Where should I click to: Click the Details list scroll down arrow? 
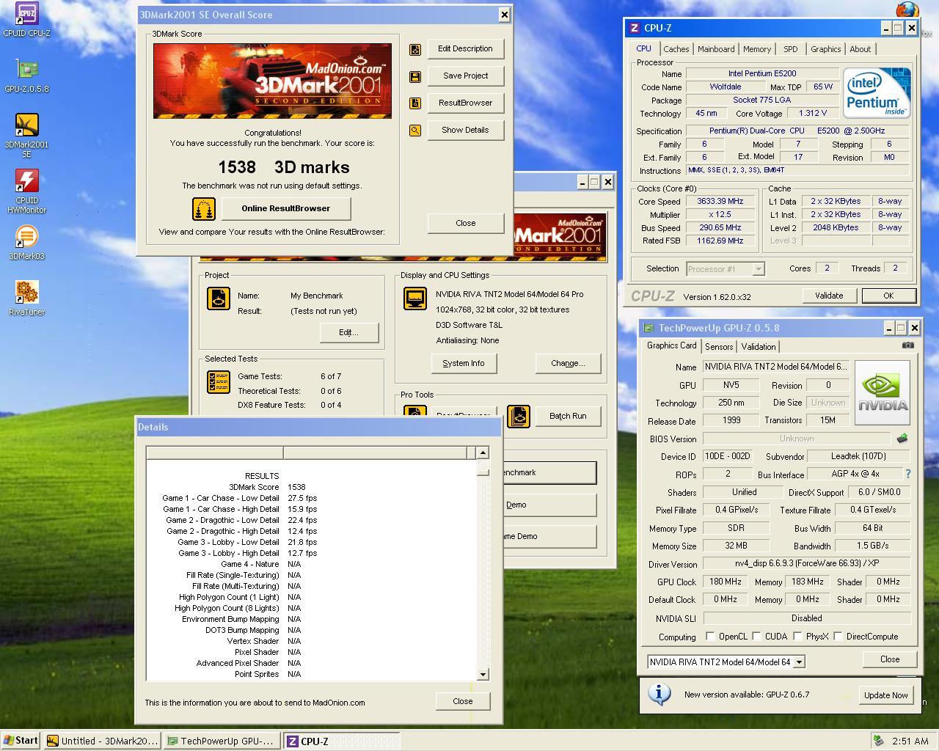tap(483, 675)
